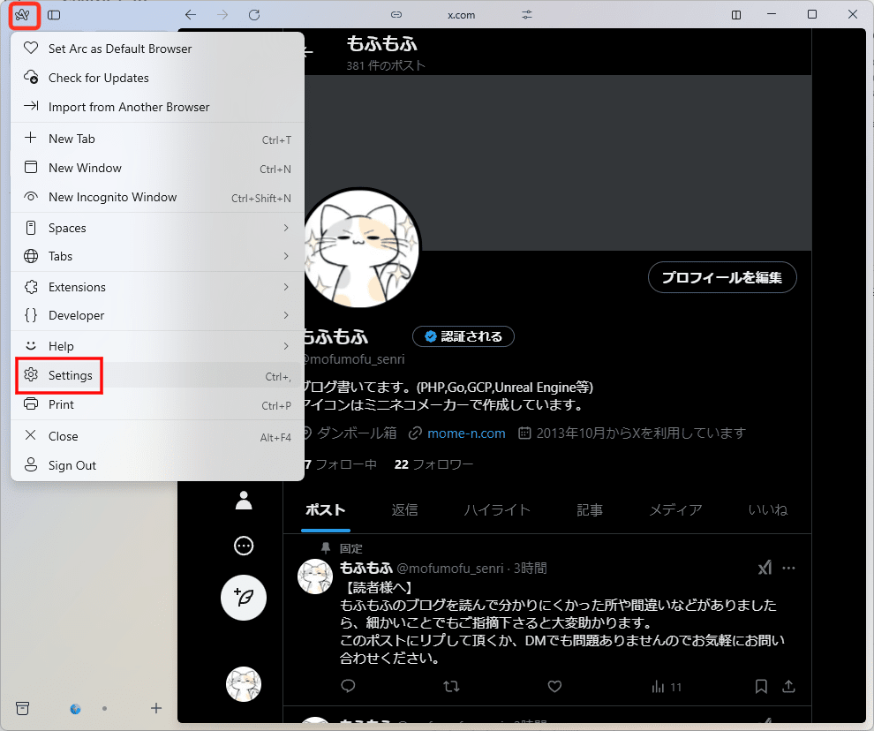Add new item with plus icon
Image resolution: width=874 pixels, height=731 pixels.
pyautogui.click(x=156, y=708)
